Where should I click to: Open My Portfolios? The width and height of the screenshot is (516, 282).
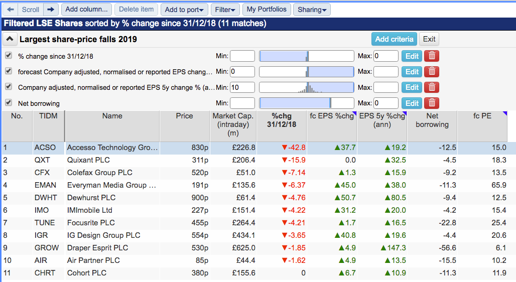coord(267,9)
